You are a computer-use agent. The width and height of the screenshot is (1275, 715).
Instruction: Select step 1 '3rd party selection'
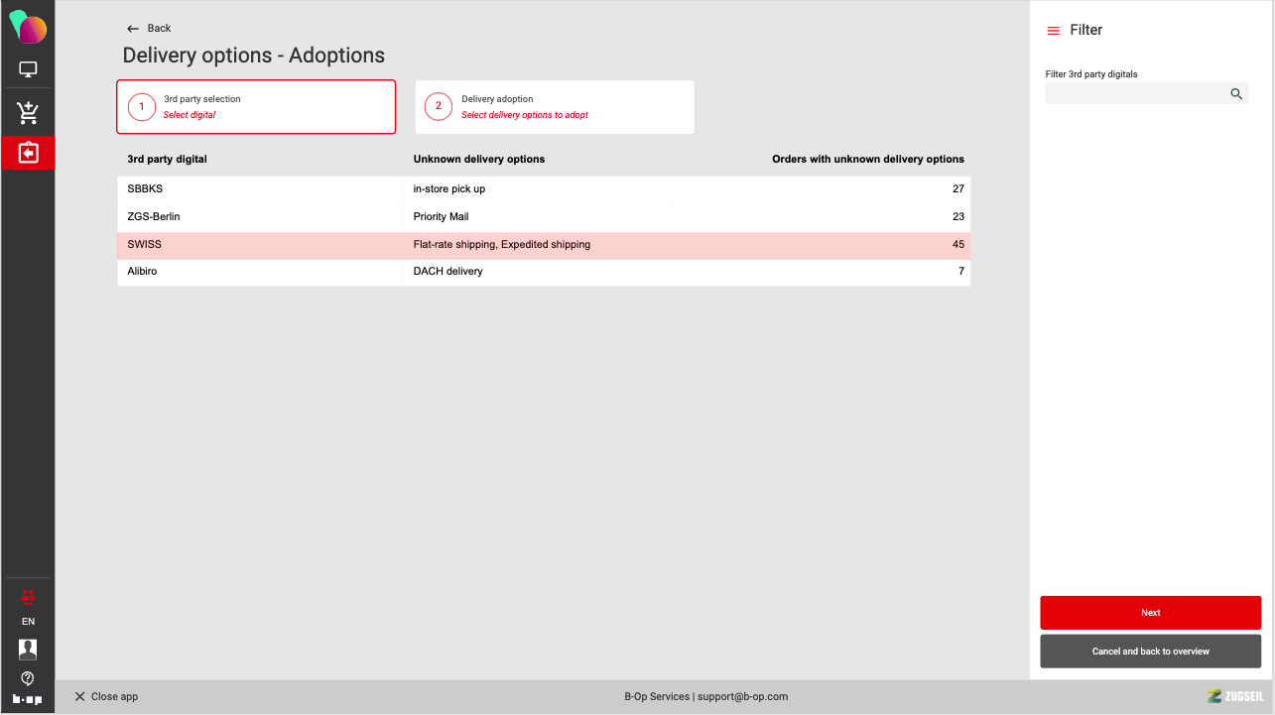(x=256, y=106)
